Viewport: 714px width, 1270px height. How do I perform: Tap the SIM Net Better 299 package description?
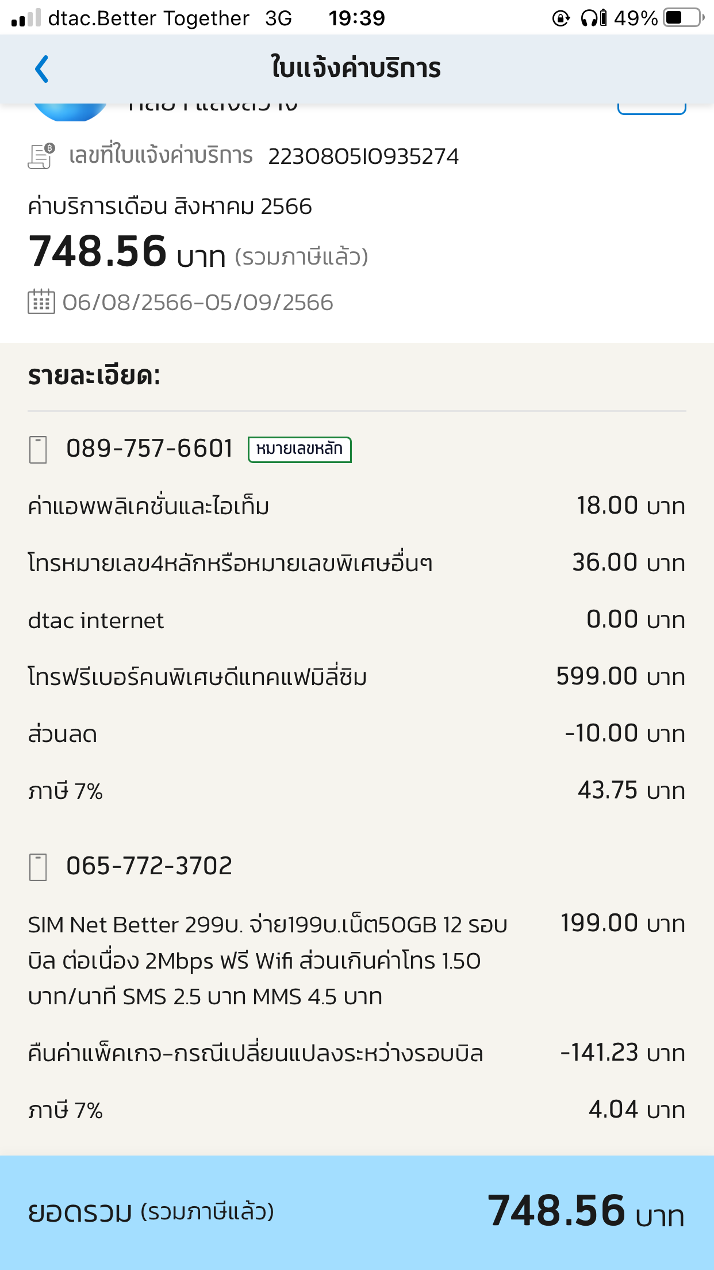tap(267, 960)
